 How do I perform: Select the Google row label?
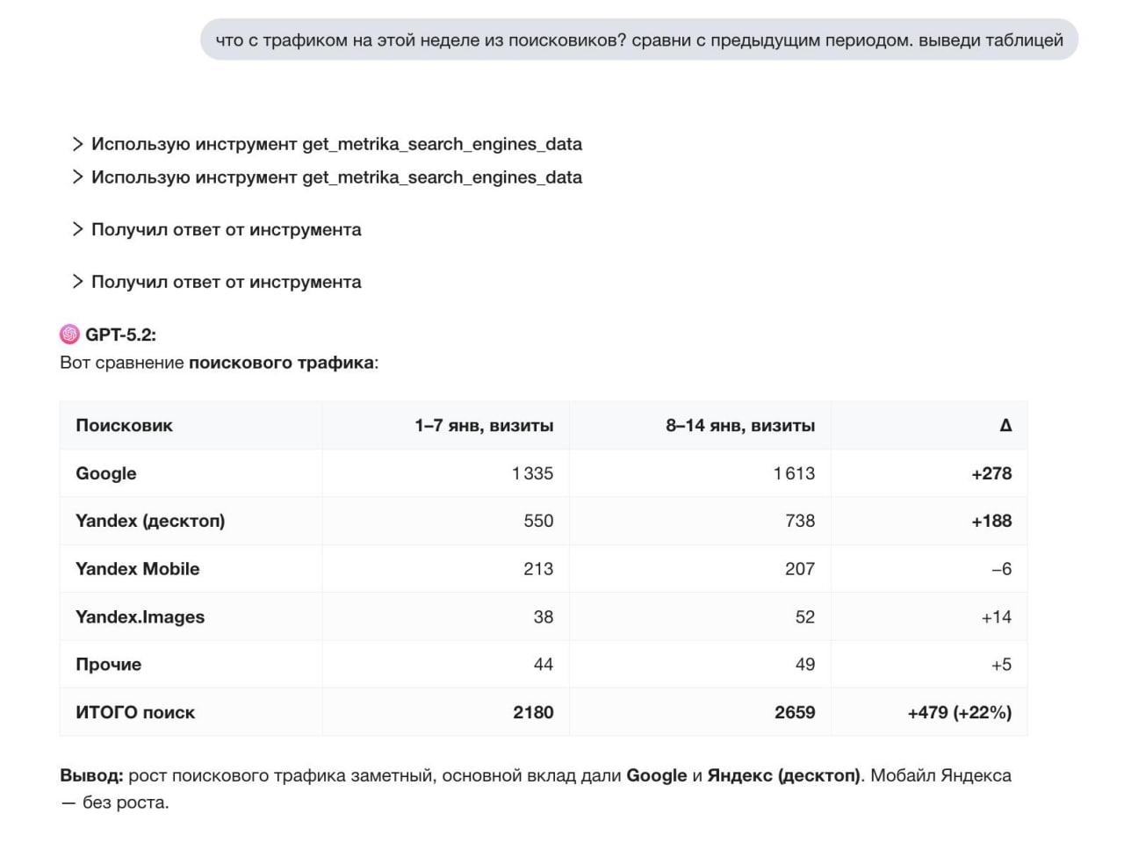click(x=106, y=473)
